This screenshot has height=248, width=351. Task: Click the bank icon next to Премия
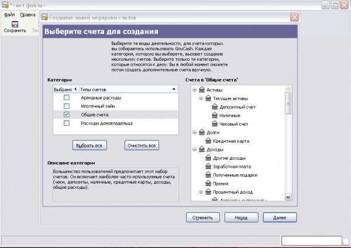[208, 183]
